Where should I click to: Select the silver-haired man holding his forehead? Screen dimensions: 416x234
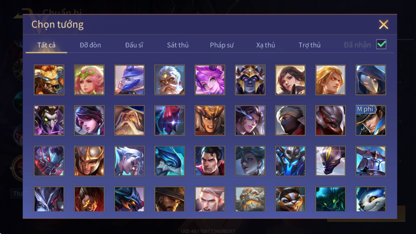click(x=129, y=161)
